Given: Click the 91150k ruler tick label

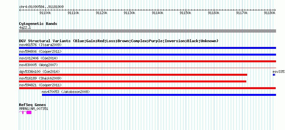Looking at the screenshot, I should click(x=186, y=13).
